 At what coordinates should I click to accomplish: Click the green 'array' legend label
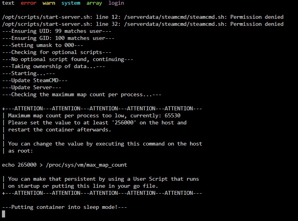94,3
